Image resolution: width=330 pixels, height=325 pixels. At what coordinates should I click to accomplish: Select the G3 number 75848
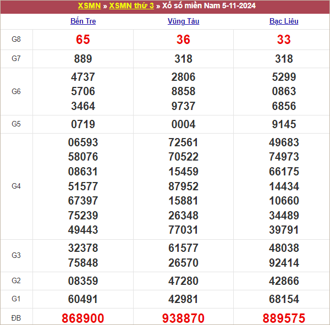click(x=83, y=263)
